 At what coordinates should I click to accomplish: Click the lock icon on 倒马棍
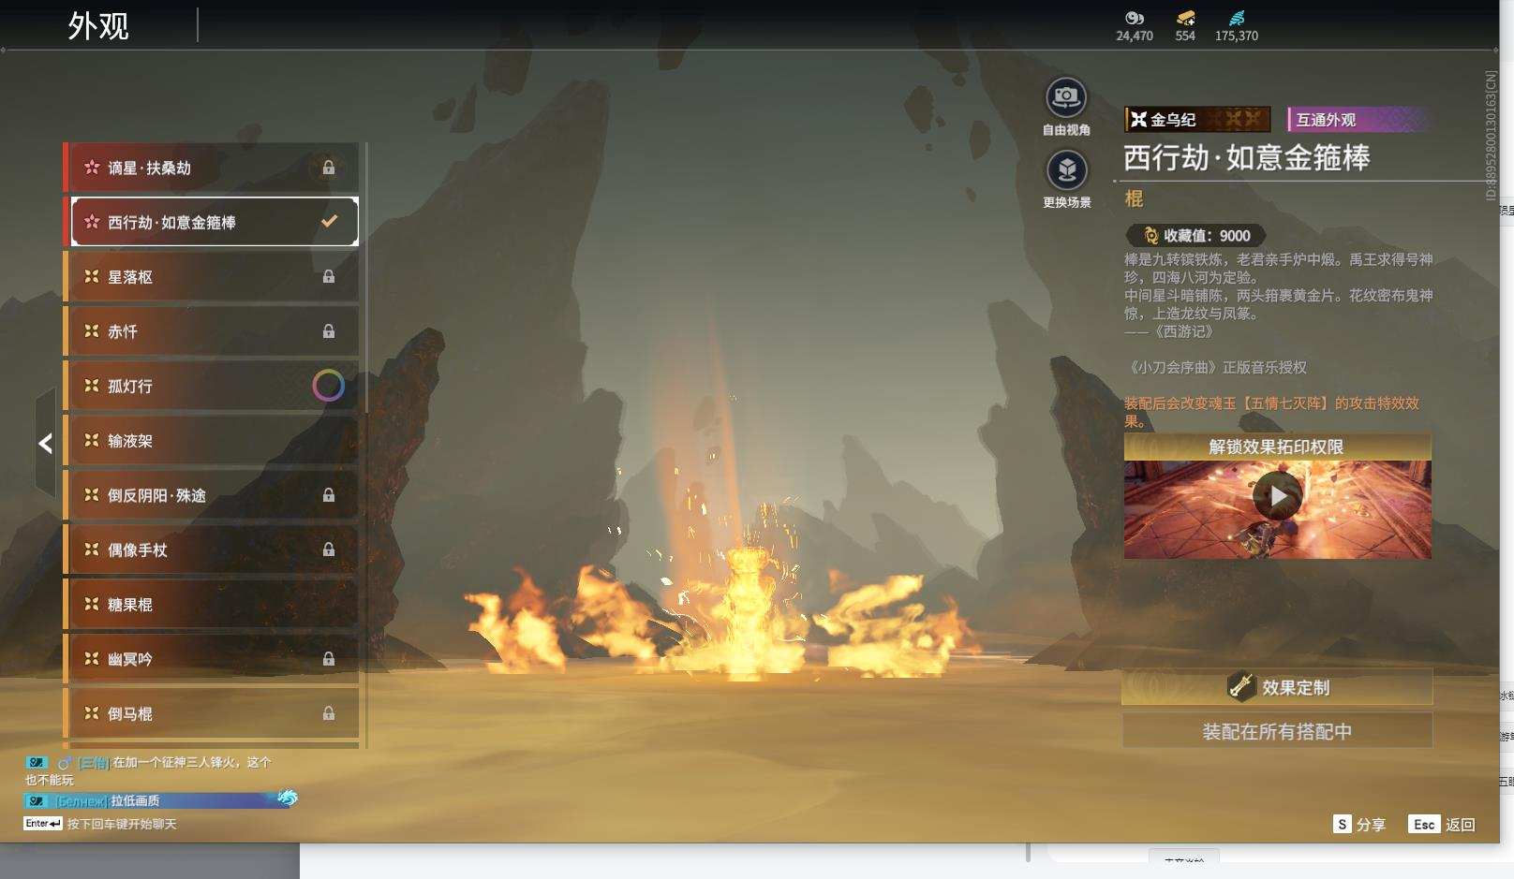tap(329, 713)
